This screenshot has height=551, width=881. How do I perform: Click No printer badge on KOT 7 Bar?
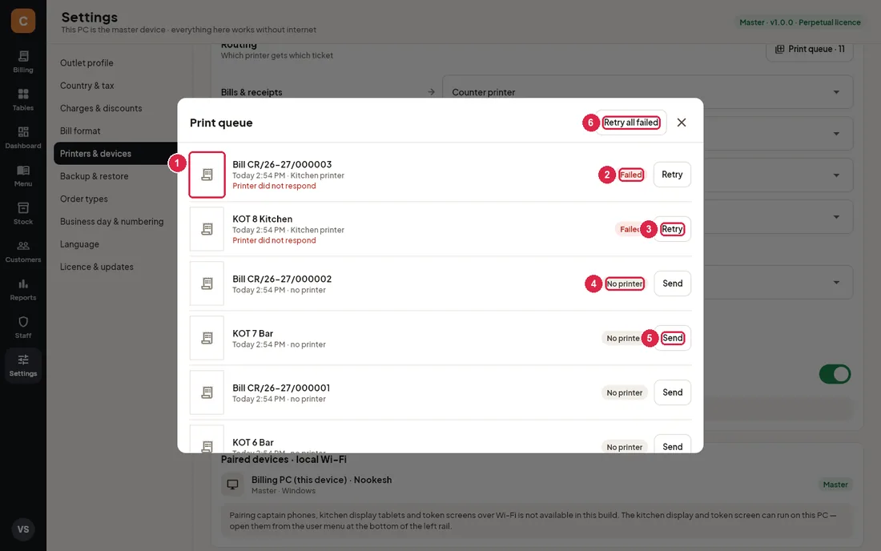(623, 338)
